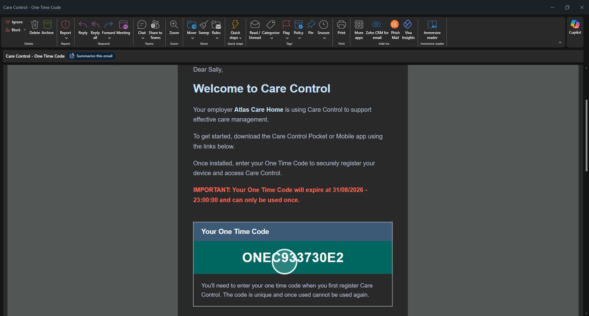Expand the Move dropdown chevron
589x316 pixels.
click(193, 38)
